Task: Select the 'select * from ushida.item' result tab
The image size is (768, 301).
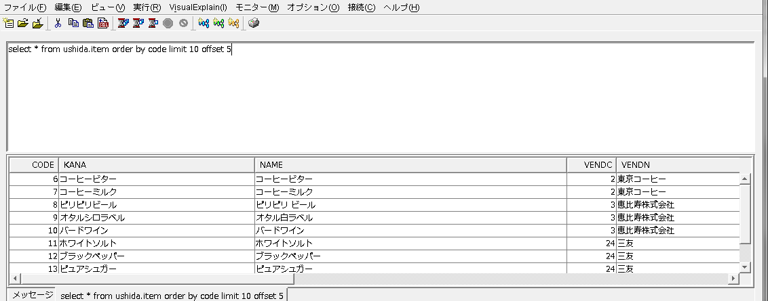Action: (172, 296)
